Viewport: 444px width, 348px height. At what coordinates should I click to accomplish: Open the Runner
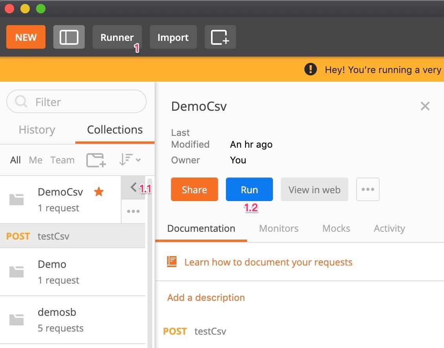(117, 37)
